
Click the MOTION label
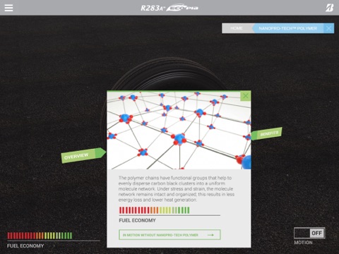tap(303, 243)
